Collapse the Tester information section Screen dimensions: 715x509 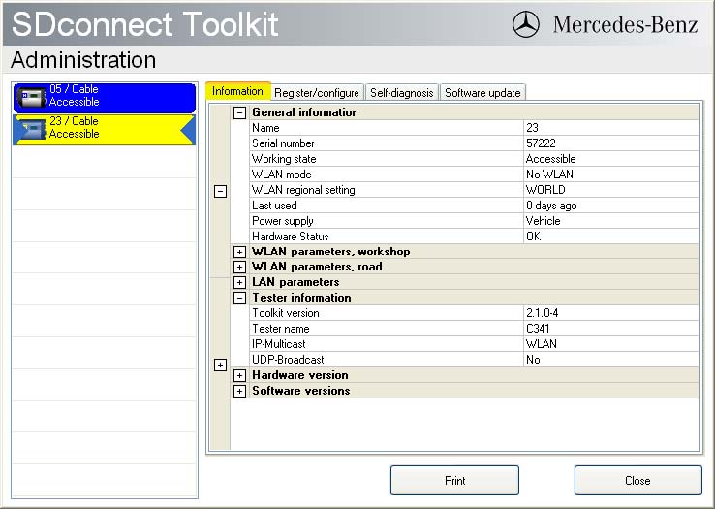[x=239, y=299]
